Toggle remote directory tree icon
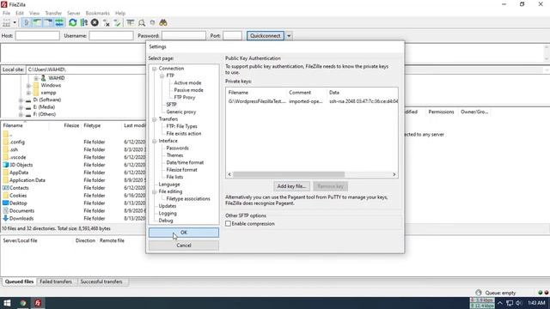This screenshot has height=309, width=550. click(x=48, y=23)
